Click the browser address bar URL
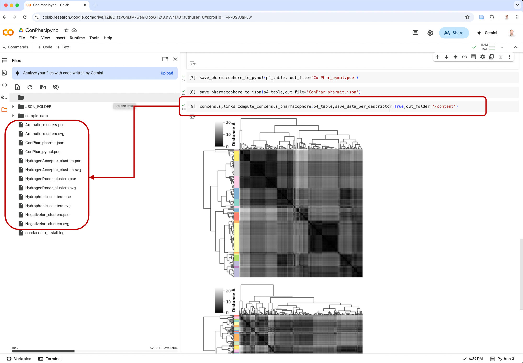The height and width of the screenshot is (363, 523). [x=147, y=17]
